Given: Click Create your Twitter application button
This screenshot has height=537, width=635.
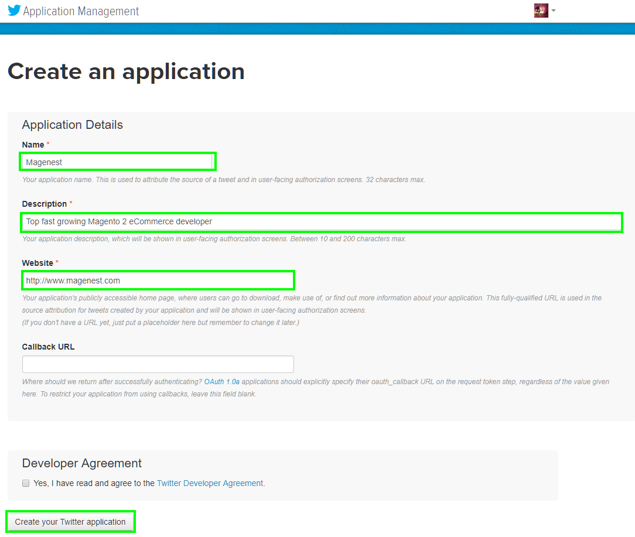Looking at the screenshot, I should click(x=70, y=522).
